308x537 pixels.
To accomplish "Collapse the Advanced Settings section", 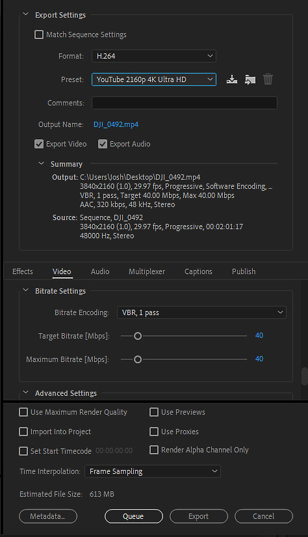I will [x=25, y=392].
